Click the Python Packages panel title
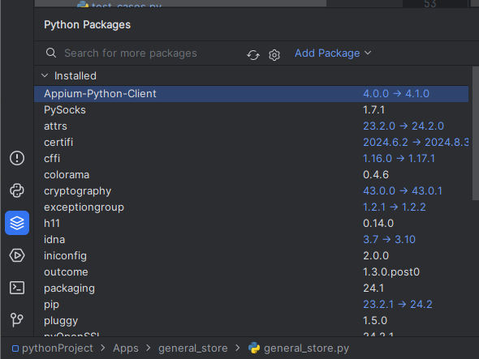Image resolution: width=479 pixels, height=359 pixels. pos(87,24)
